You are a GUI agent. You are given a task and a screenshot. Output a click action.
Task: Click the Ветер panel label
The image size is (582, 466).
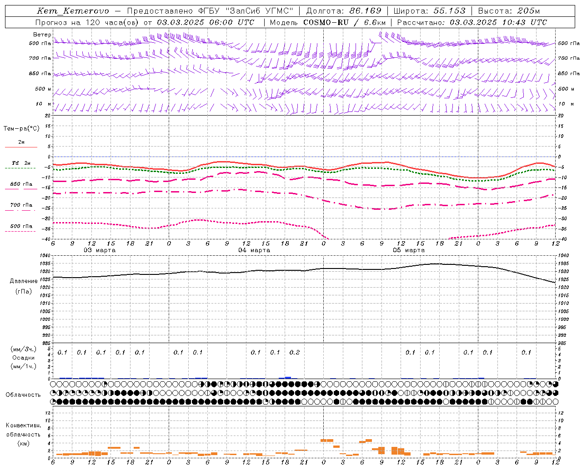[x=42, y=35]
